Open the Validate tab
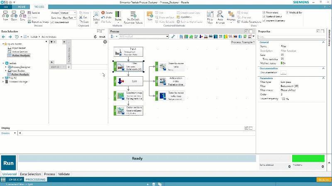332x186 pixels. point(64,174)
